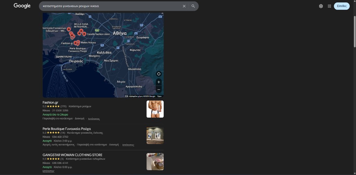The width and height of the screenshot is (356, 175).
Task: Open the Perla Boutique Γυναικεία Ρούχα listing
Action: tap(67, 129)
